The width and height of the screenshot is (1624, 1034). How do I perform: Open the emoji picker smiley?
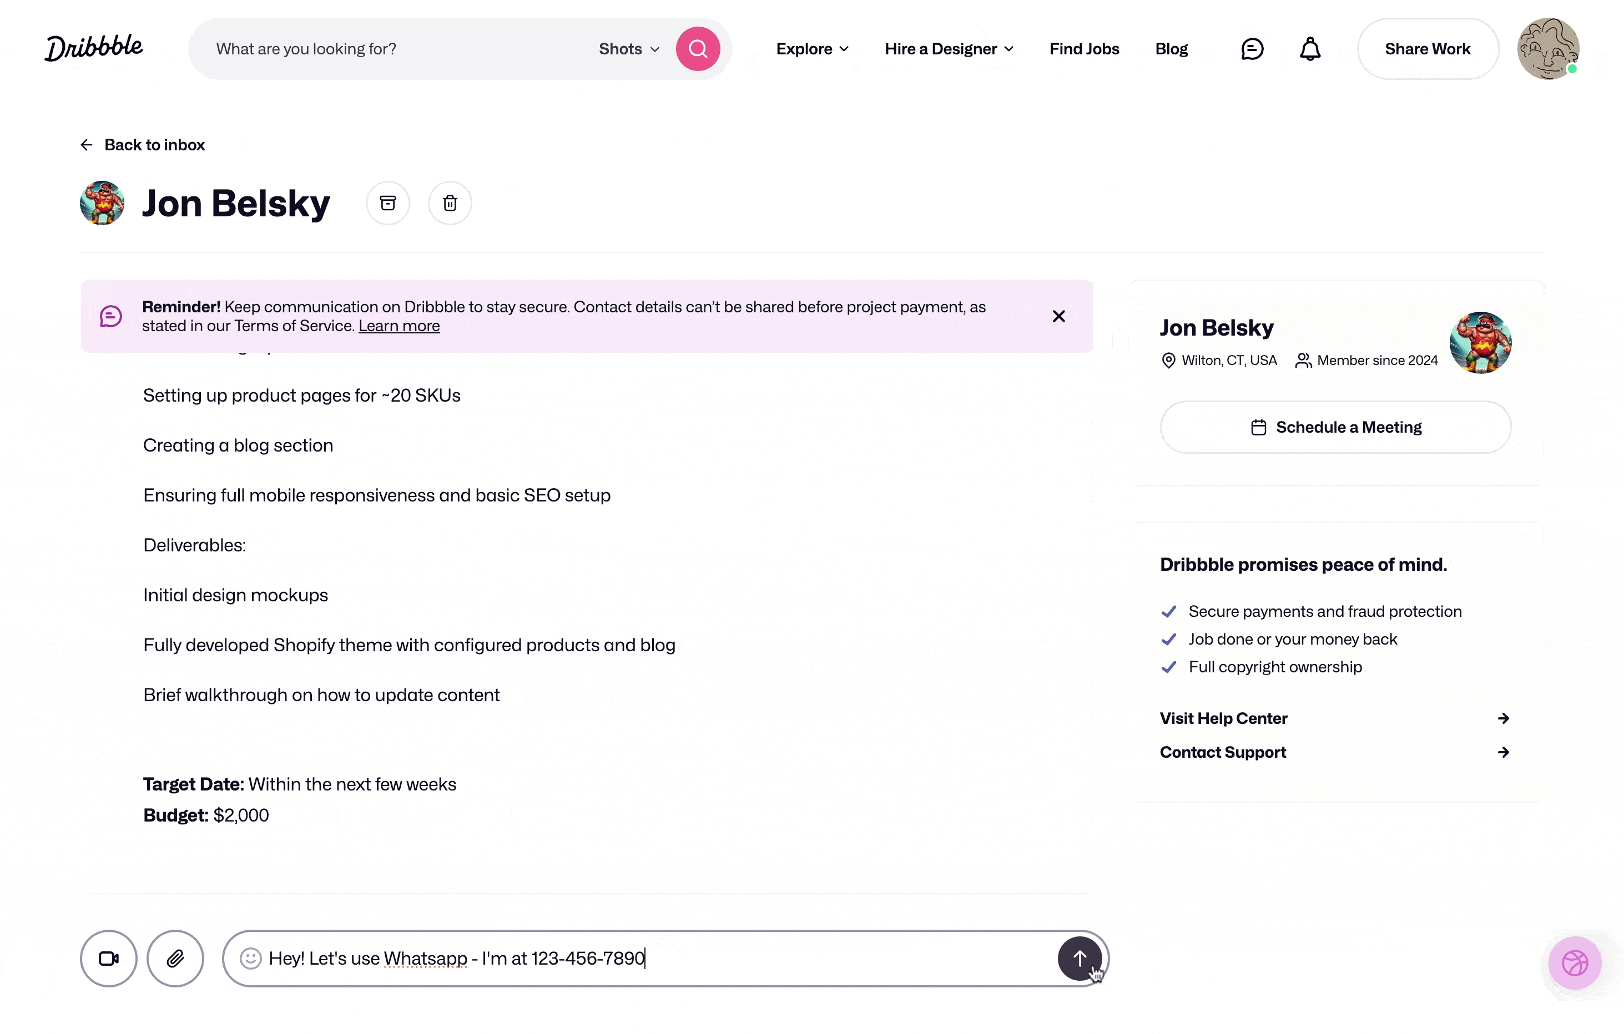coord(250,958)
